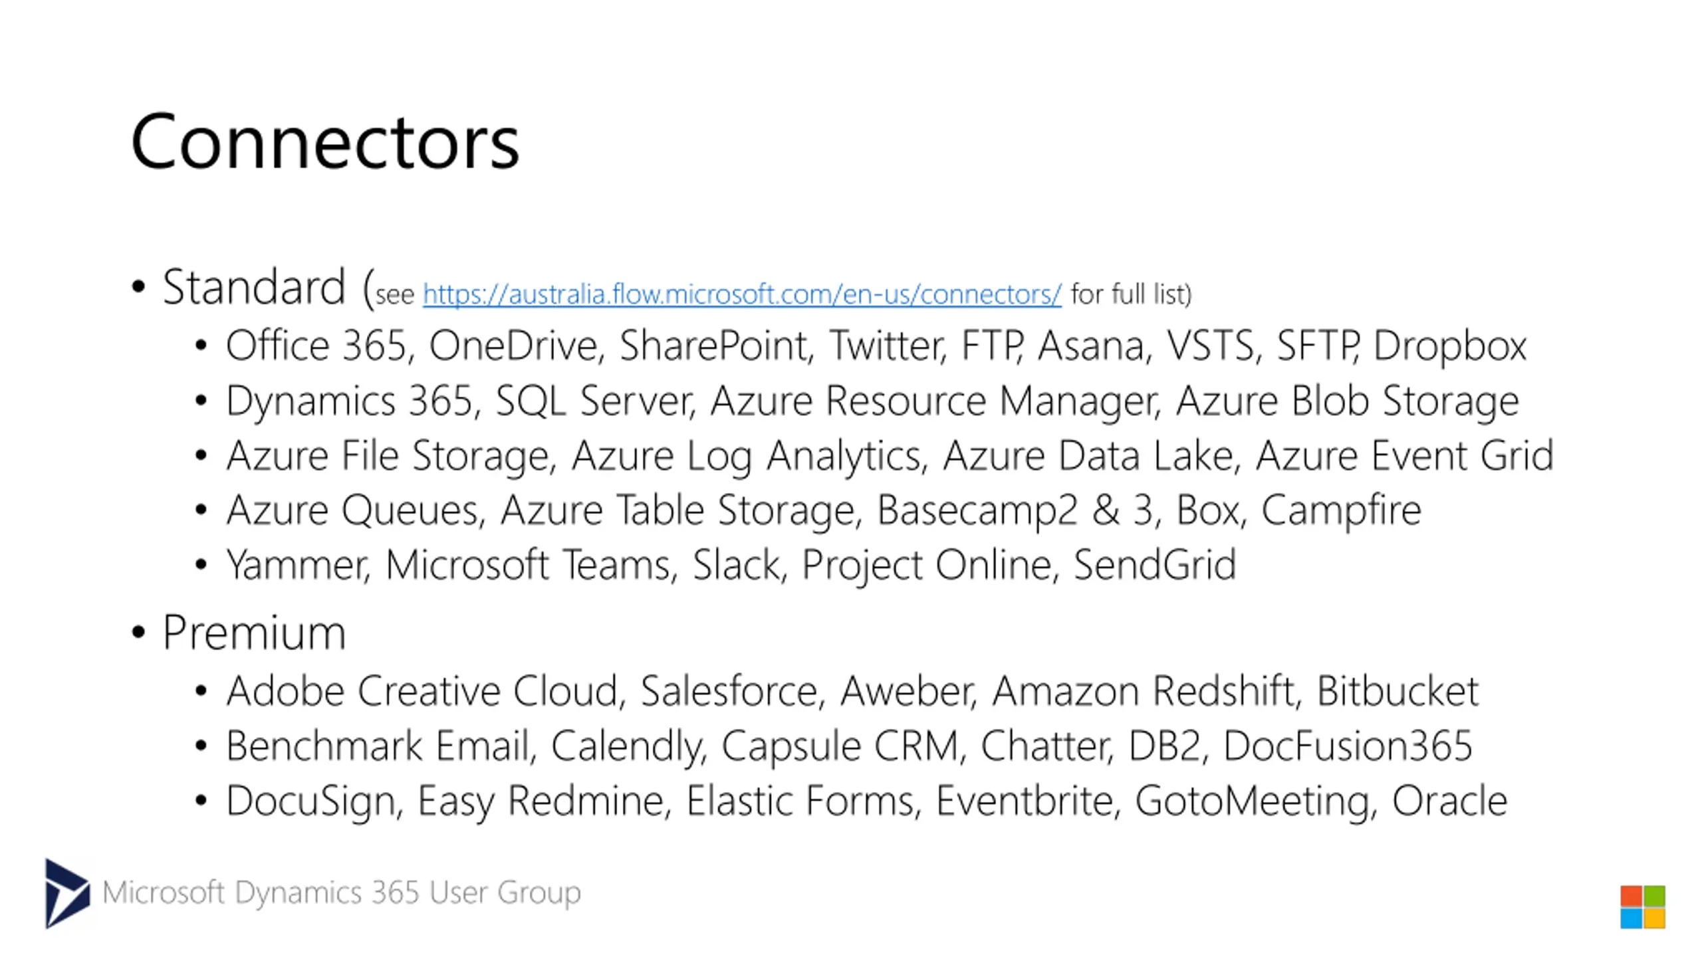Click the Azure File Storage bullet line
Viewport: 1702px width, 957px height.
tap(890, 456)
